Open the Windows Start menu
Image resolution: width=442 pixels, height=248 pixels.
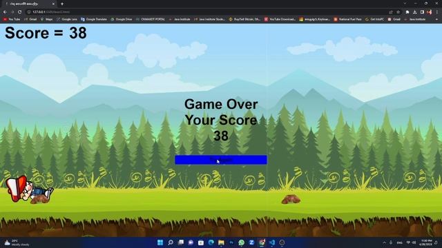point(160,242)
